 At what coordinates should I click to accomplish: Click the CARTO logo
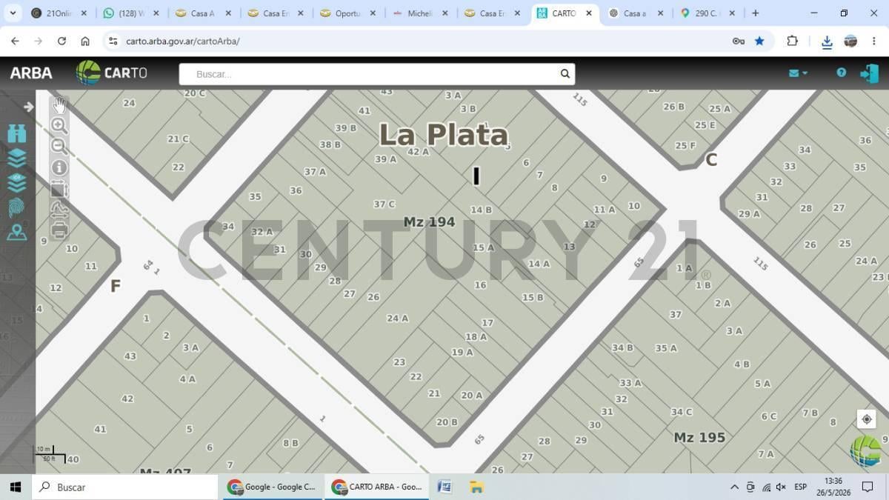pos(112,73)
